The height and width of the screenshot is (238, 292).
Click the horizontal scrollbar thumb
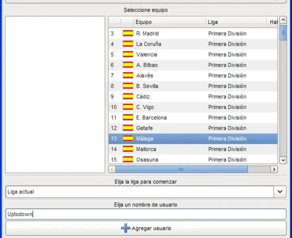tap(182, 169)
